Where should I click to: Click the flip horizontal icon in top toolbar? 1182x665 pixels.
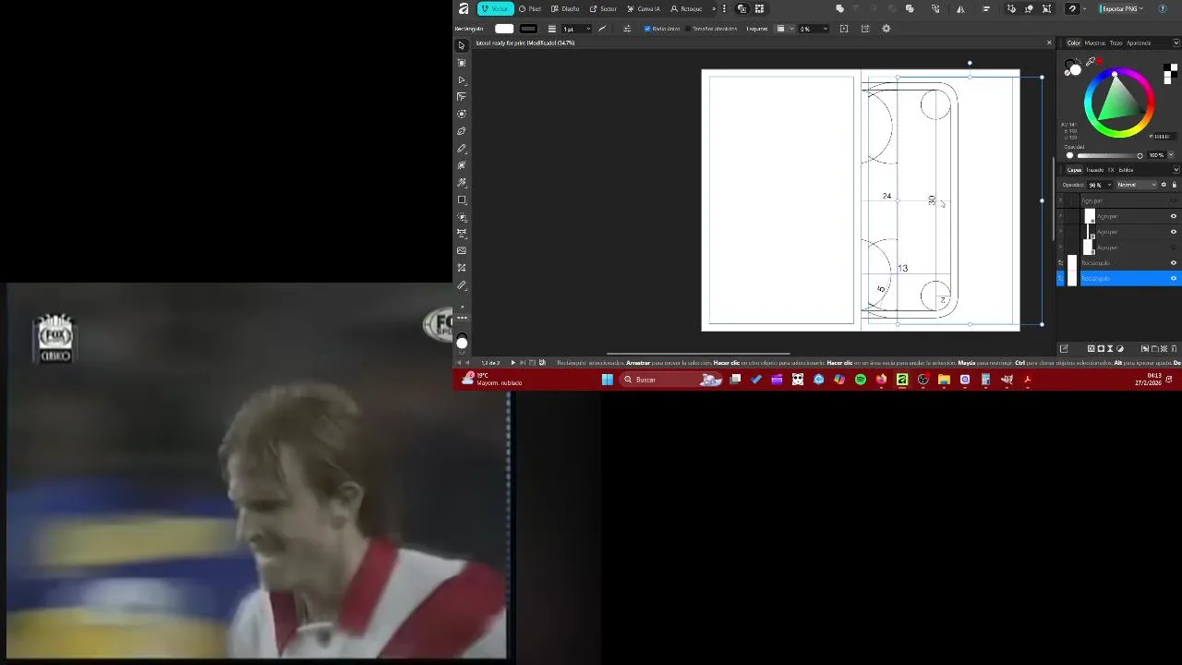tap(960, 8)
